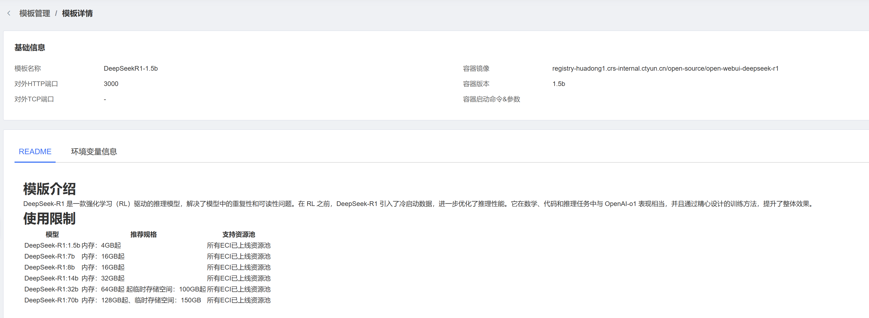Open 模板管理 breadcrumb link
Image resolution: width=869 pixels, height=318 pixels.
click(35, 13)
